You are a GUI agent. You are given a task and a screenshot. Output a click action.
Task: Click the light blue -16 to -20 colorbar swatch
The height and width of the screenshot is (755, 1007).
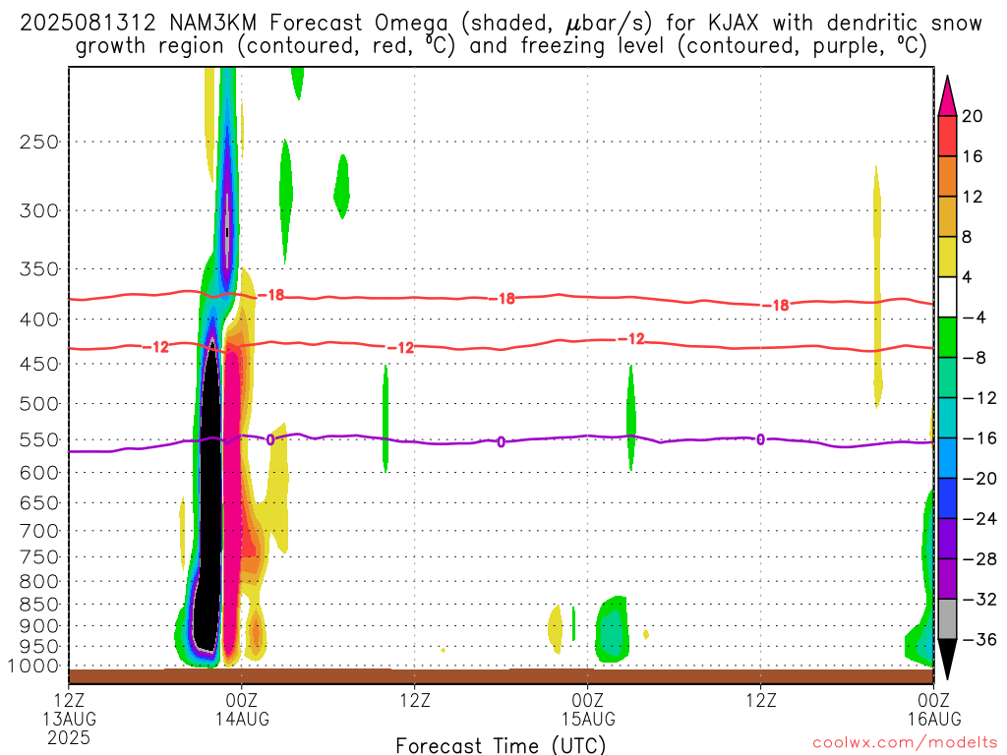point(947,458)
